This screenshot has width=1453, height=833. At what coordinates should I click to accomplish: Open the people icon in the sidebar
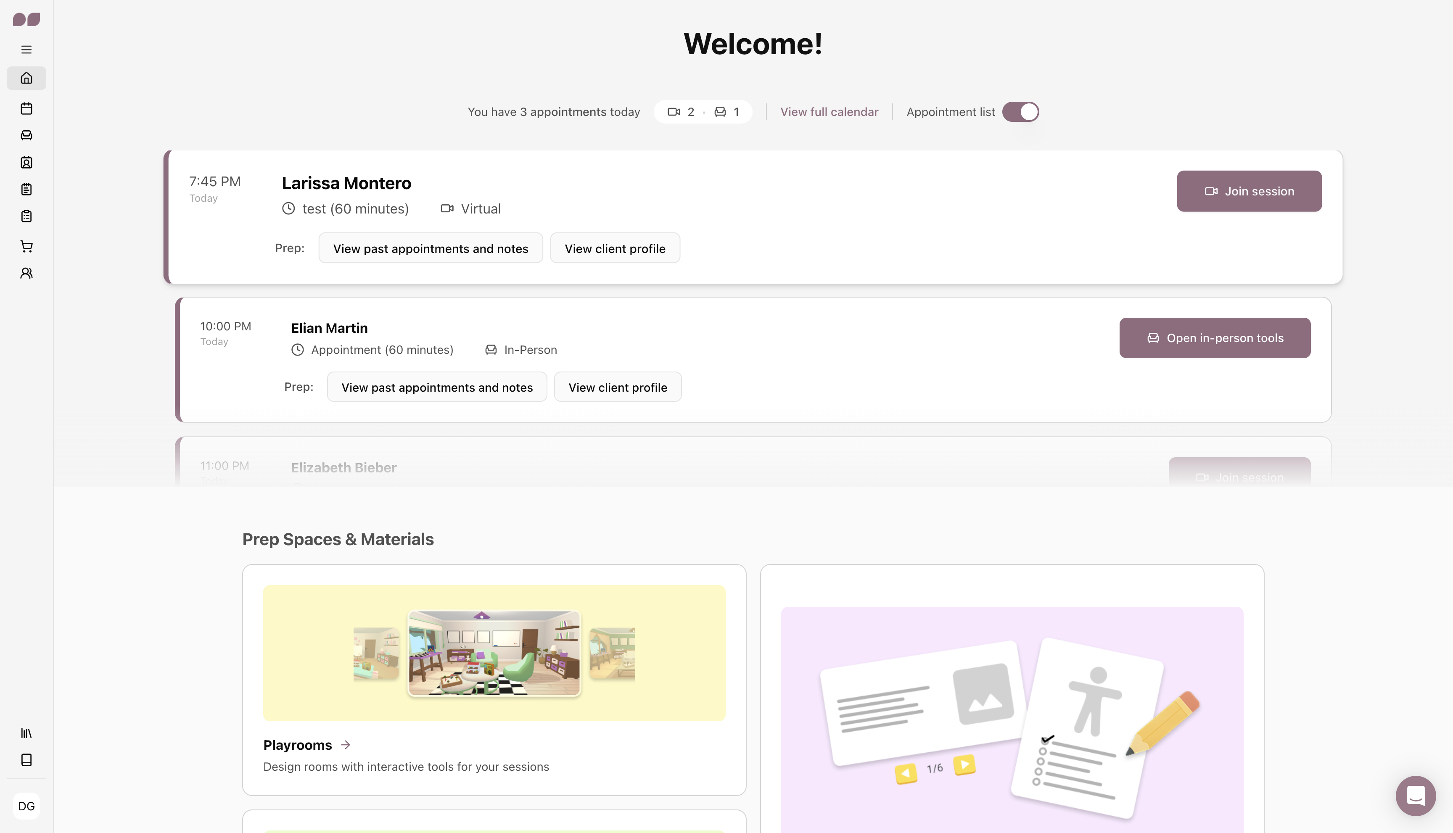coord(26,274)
